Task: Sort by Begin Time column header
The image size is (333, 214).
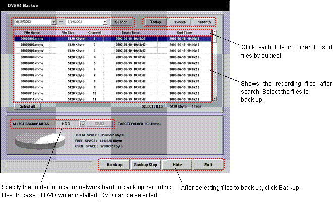Action: click(x=131, y=33)
